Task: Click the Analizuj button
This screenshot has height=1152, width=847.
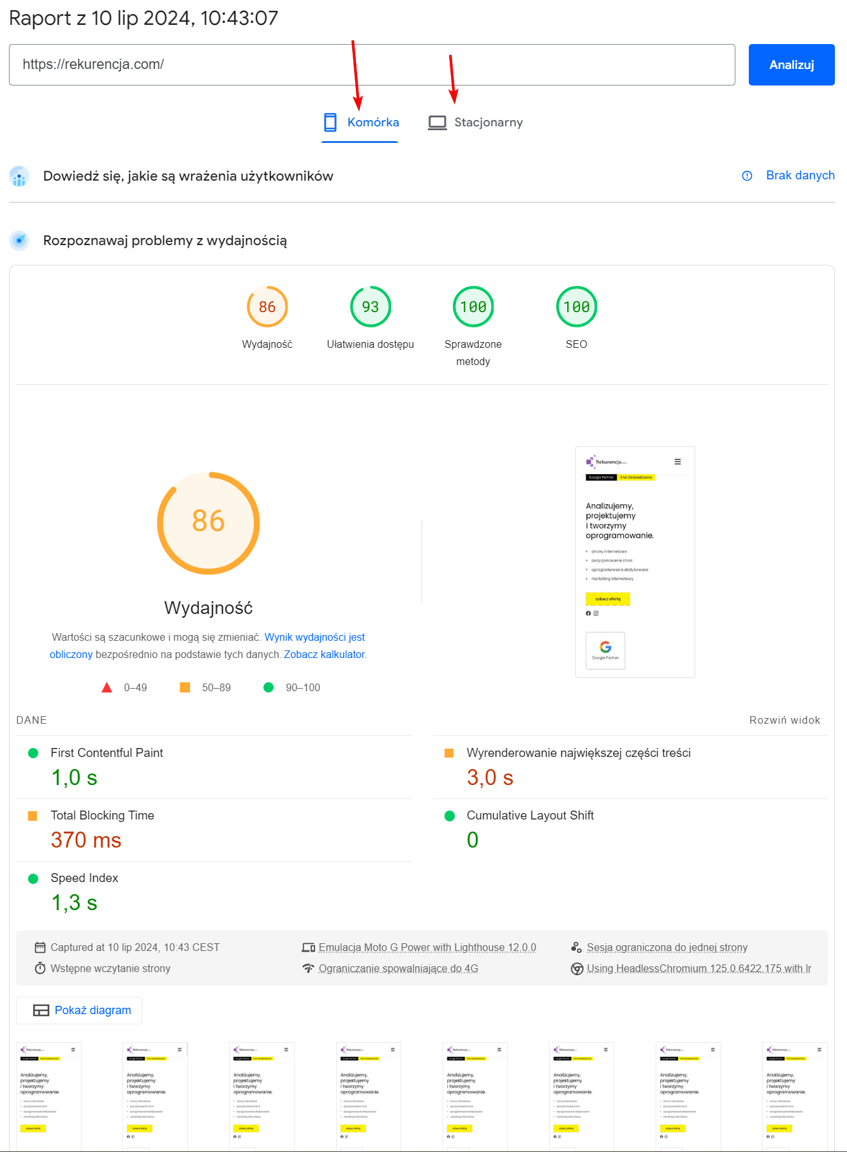Action: (792, 64)
